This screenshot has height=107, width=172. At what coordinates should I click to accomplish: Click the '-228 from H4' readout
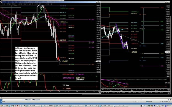pyautogui.click(x=80, y=78)
